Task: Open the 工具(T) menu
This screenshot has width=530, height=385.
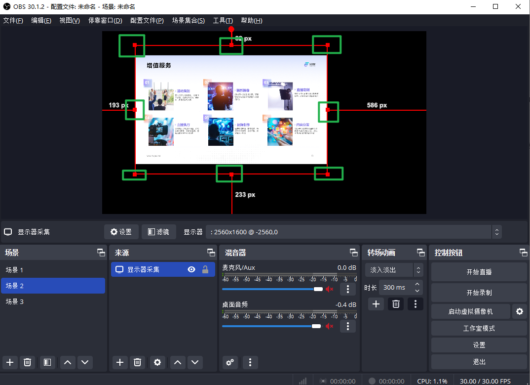Action: click(223, 20)
